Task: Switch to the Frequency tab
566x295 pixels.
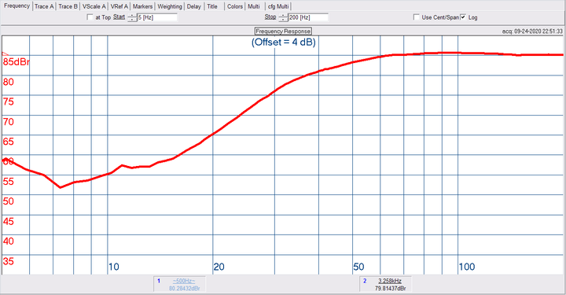Action: pyautogui.click(x=17, y=6)
